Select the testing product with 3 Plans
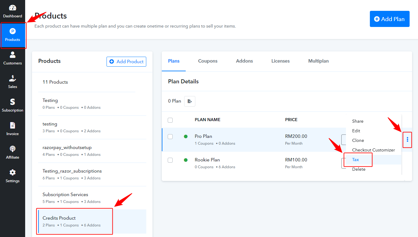 92,127
